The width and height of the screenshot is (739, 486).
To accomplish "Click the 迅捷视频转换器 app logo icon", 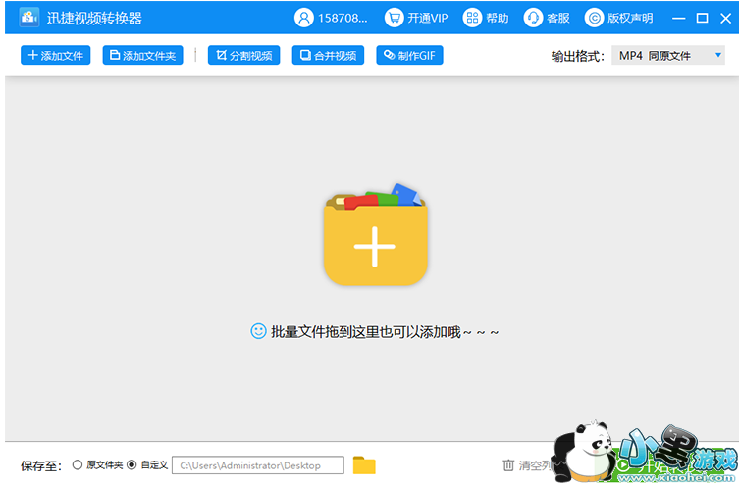I will (x=28, y=18).
